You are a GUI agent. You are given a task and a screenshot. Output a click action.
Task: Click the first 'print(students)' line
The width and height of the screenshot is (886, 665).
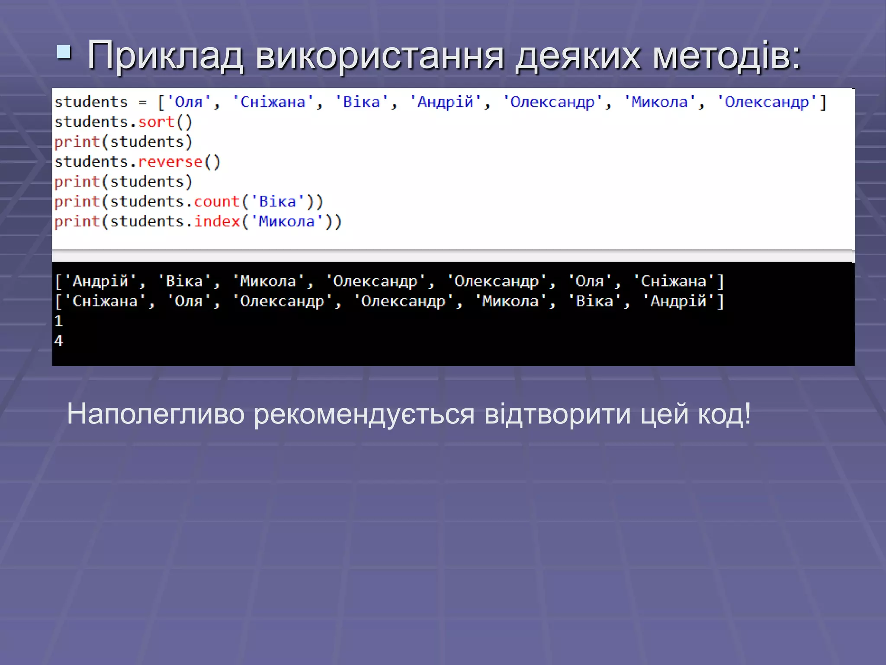(123, 142)
